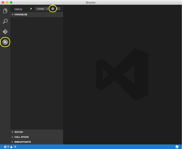Screen dimensions: 182x149
Task: Minimize the Shooter window
Action: coord(7,2)
